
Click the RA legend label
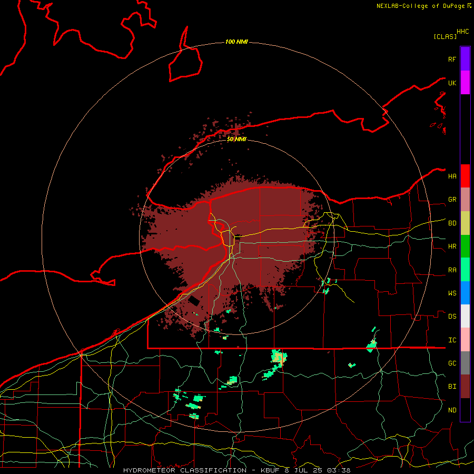coord(452,270)
